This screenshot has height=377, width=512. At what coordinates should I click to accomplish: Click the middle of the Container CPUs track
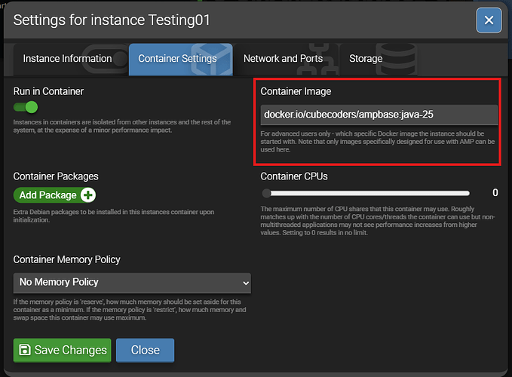coord(367,193)
